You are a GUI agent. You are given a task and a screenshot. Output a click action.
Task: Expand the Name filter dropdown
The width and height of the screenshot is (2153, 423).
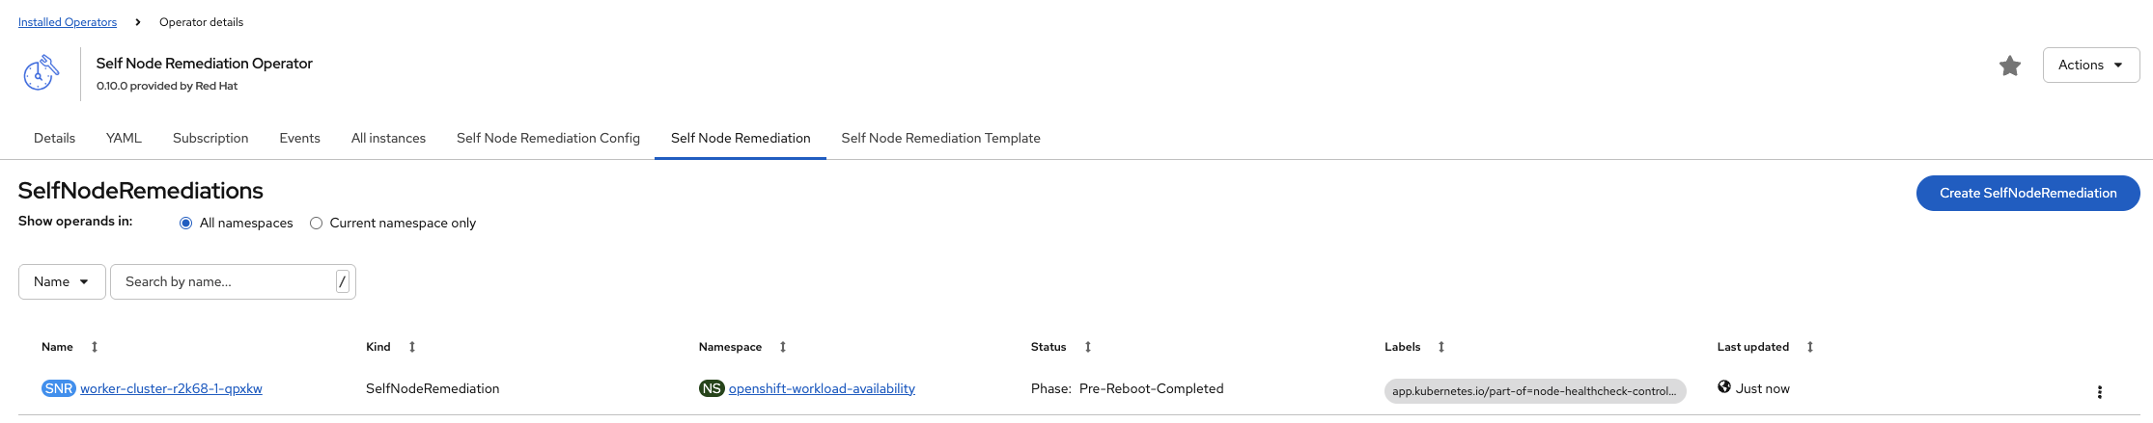pos(62,282)
